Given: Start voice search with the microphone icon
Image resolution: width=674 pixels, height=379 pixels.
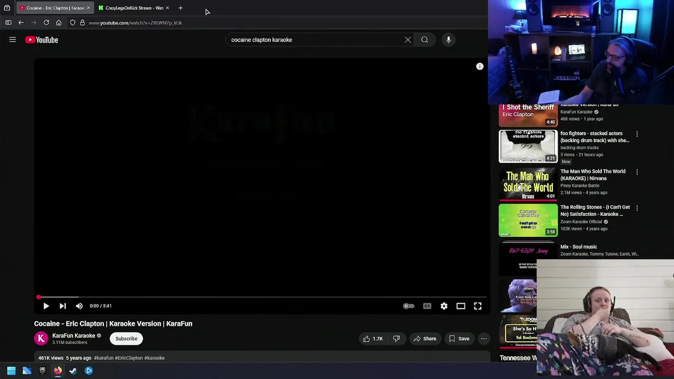Looking at the screenshot, I should tap(449, 39).
